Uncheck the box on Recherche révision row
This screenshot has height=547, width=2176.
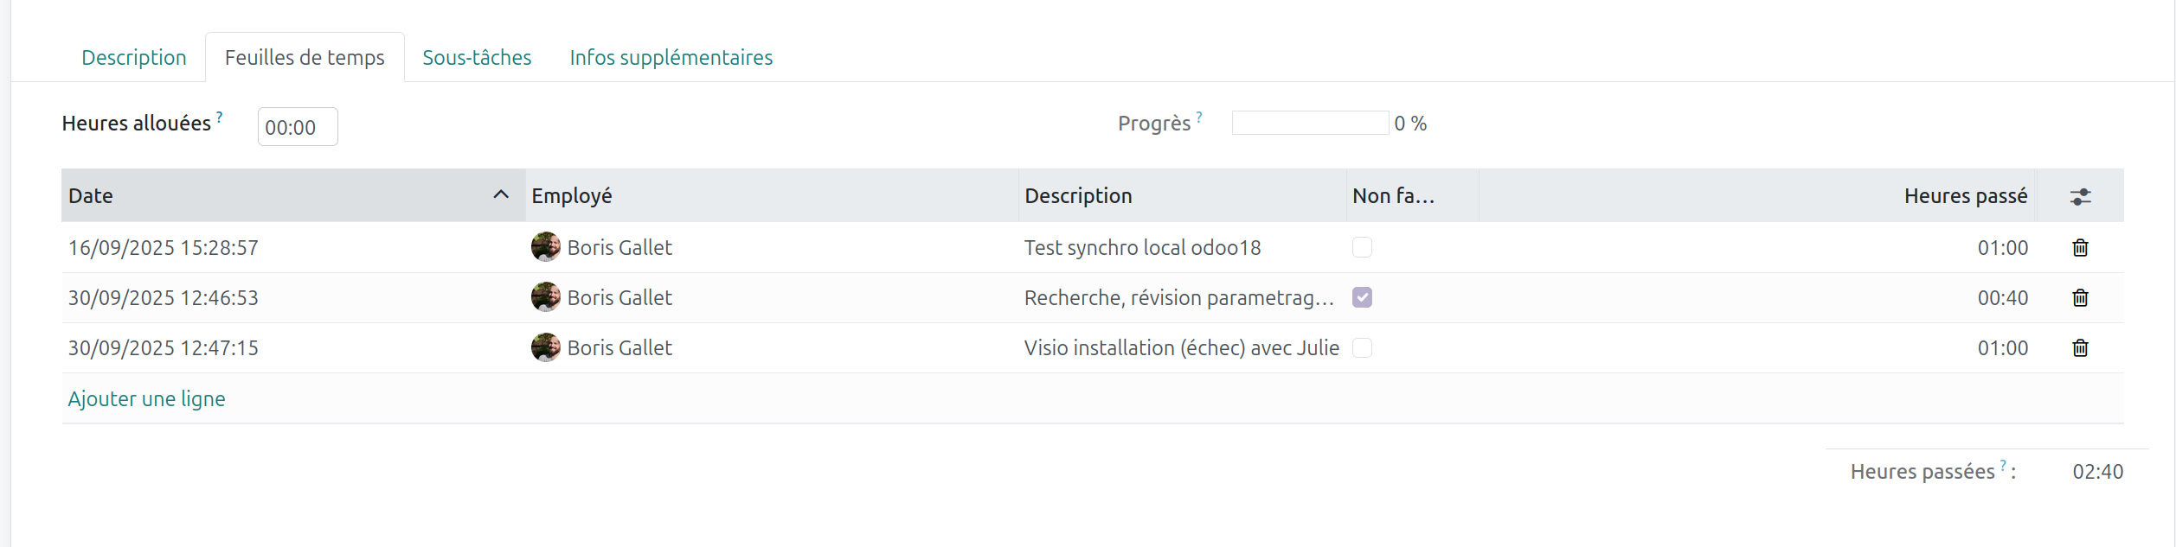coord(1362,298)
